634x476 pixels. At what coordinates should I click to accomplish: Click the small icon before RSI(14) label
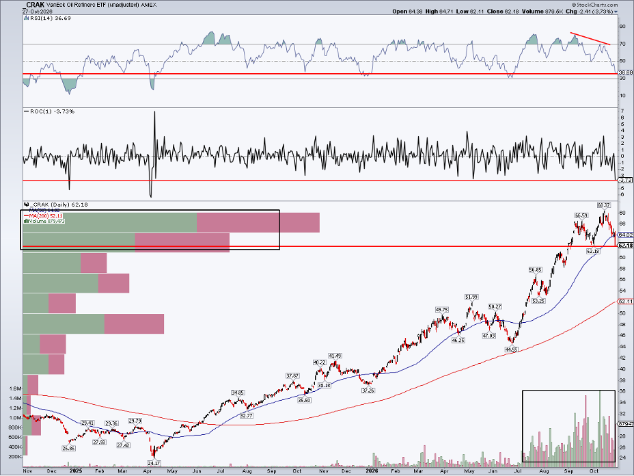point(26,18)
